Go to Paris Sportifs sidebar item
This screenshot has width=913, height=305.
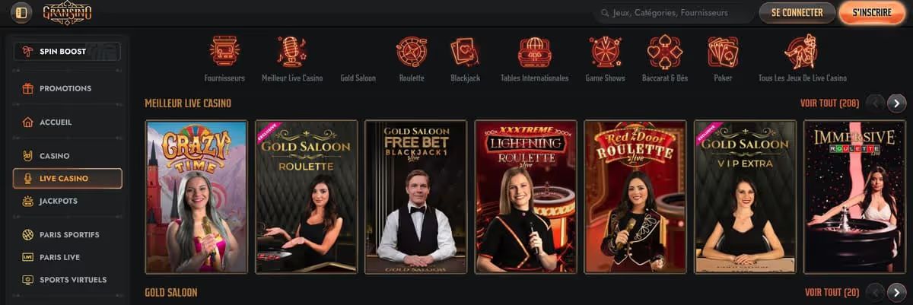pos(68,234)
